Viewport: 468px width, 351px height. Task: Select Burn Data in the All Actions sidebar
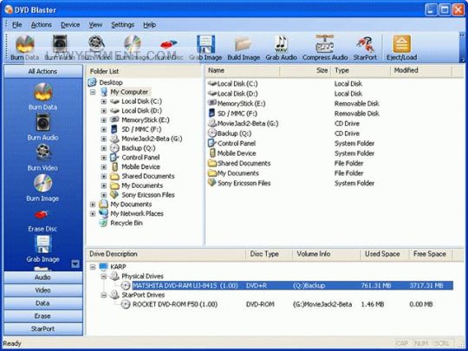(x=42, y=96)
